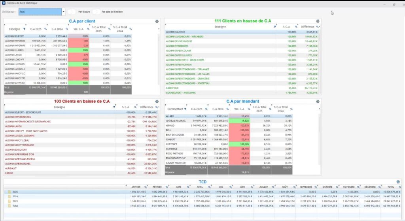Click search icon of Var. C.A column in C.A par mandant
The height and width of the screenshot is (221, 405).
coord(249,109)
